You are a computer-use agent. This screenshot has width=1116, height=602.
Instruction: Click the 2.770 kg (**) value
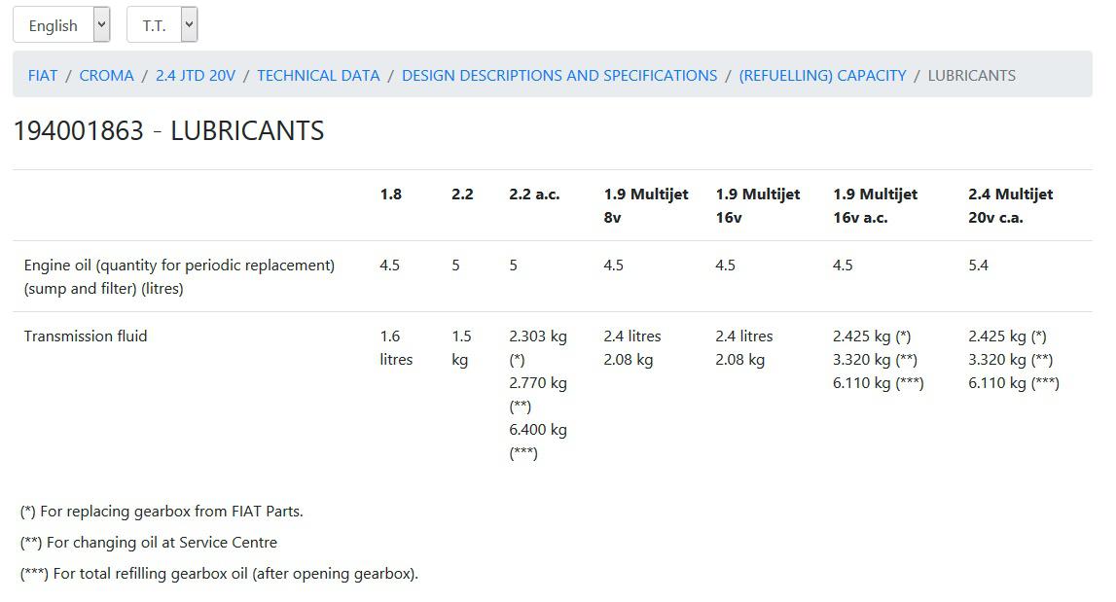[x=538, y=395]
